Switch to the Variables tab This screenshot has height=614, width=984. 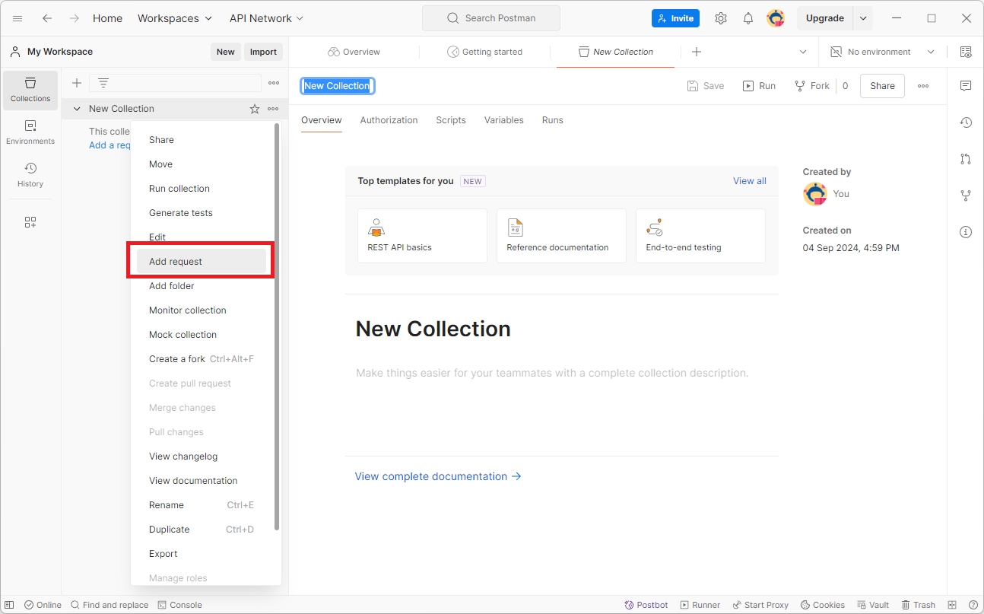504,120
